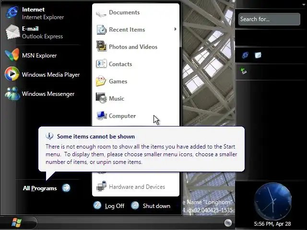This screenshot has height=230, width=307.
Task: Click the MSN Explorer label
Action: (x=39, y=56)
